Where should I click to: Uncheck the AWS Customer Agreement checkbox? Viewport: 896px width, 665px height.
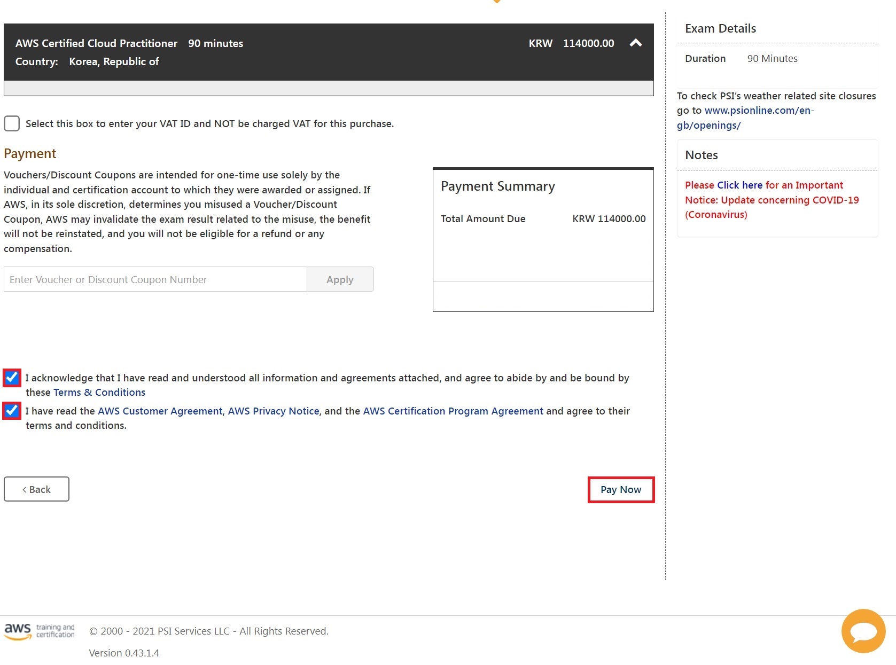point(12,411)
